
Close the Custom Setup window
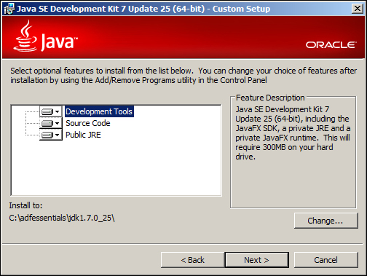pyautogui.click(x=358, y=9)
